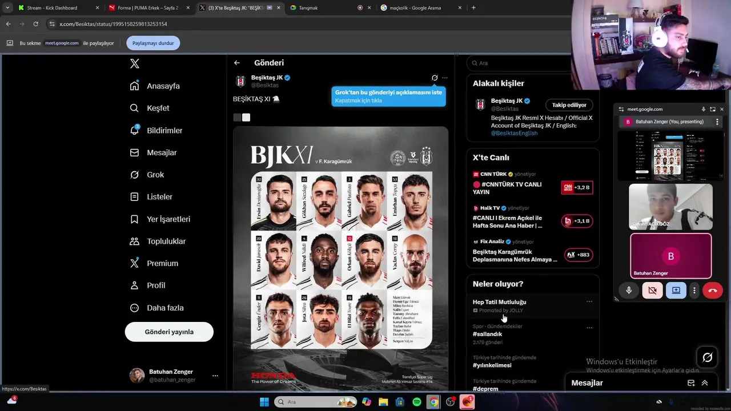Open the BJK XI lineup image
Image resolution: width=731 pixels, height=411 pixels.
coord(340,258)
